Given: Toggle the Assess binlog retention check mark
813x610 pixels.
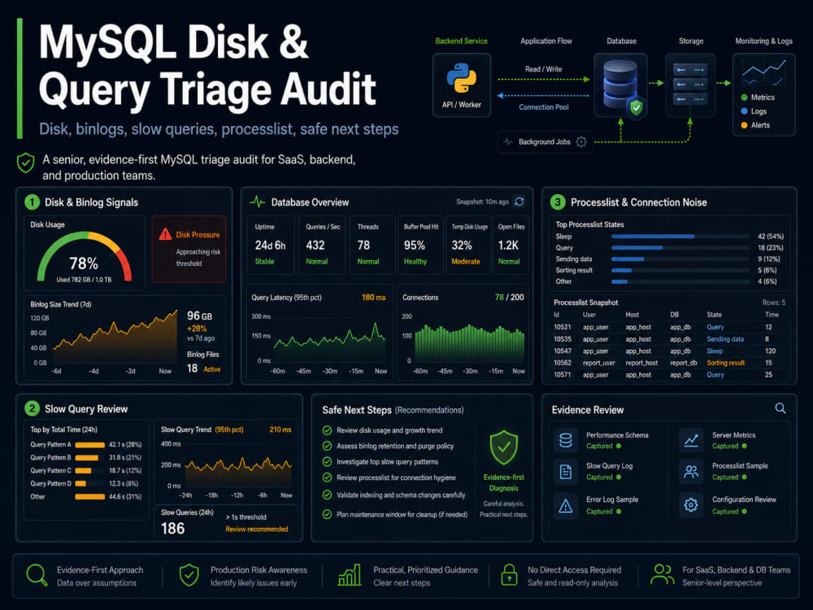Looking at the screenshot, I should (x=327, y=446).
